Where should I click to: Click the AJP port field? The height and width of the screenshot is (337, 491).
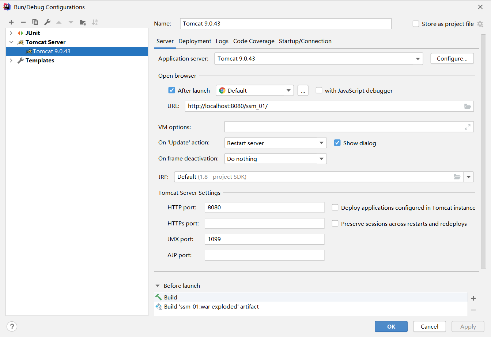264,255
